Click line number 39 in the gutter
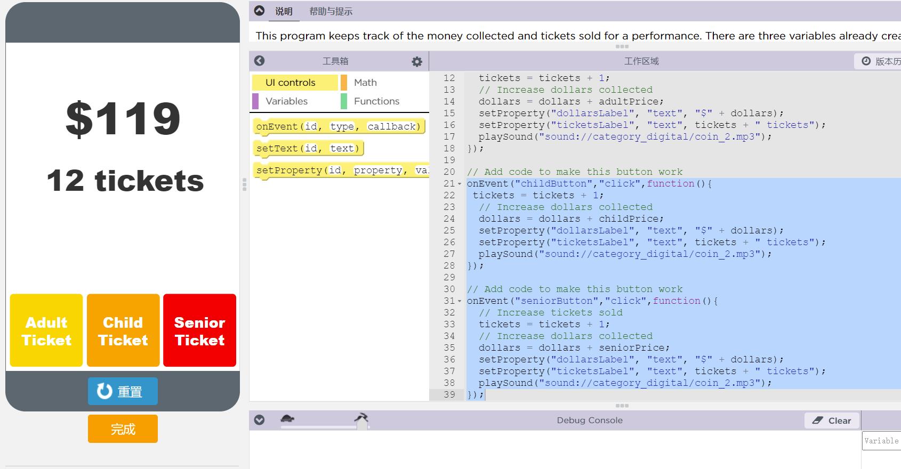Image resolution: width=901 pixels, height=469 pixels. coord(449,394)
